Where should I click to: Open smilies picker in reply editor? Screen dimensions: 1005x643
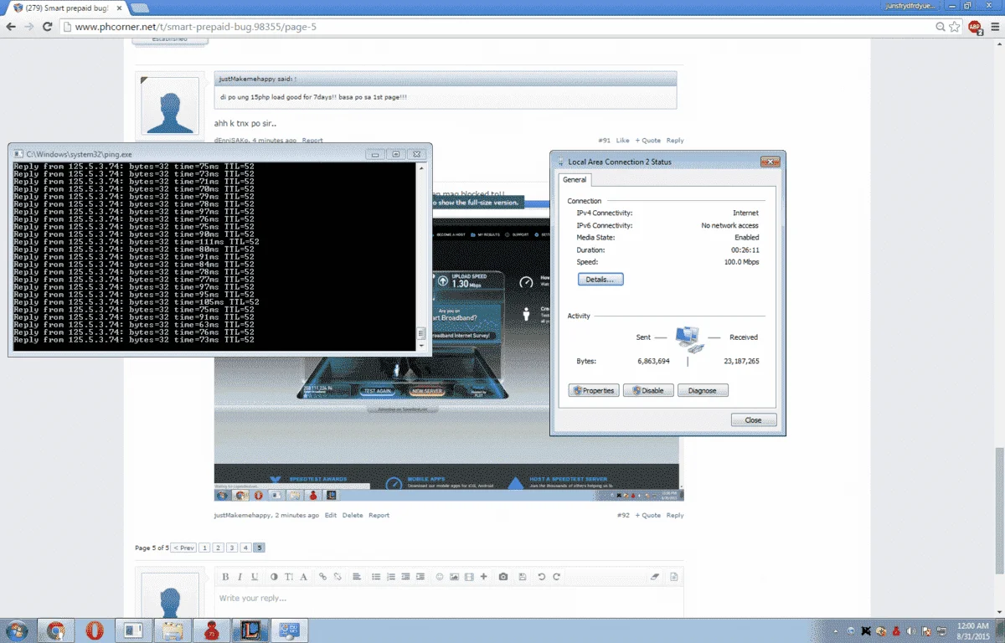[x=440, y=577]
